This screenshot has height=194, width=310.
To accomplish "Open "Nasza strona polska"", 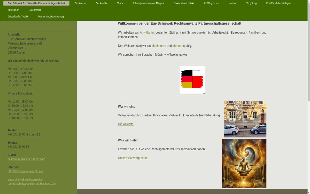I will pyautogui.click(x=184, y=3).
